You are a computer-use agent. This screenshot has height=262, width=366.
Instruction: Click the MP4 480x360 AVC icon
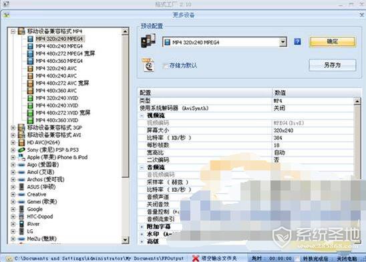(x=30, y=91)
